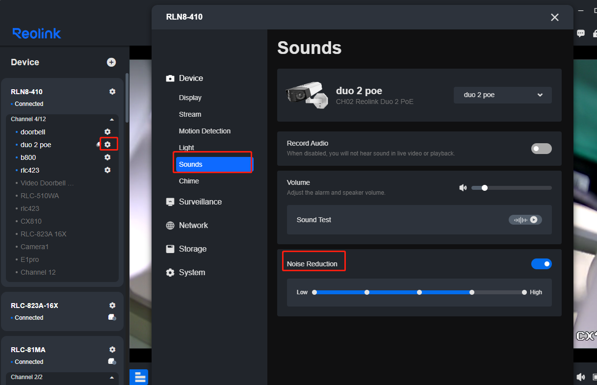Open the Motion Detection settings page

[x=205, y=131]
